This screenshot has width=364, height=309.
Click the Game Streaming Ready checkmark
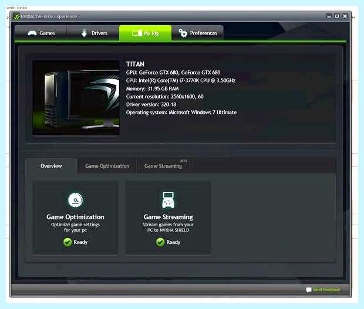(160, 242)
